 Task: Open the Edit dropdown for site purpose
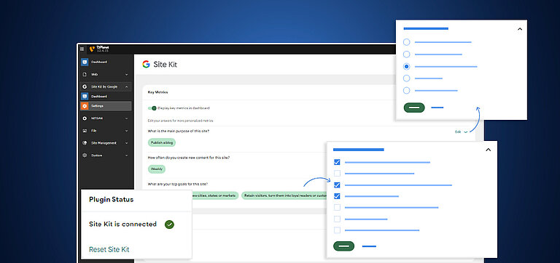pos(461,132)
